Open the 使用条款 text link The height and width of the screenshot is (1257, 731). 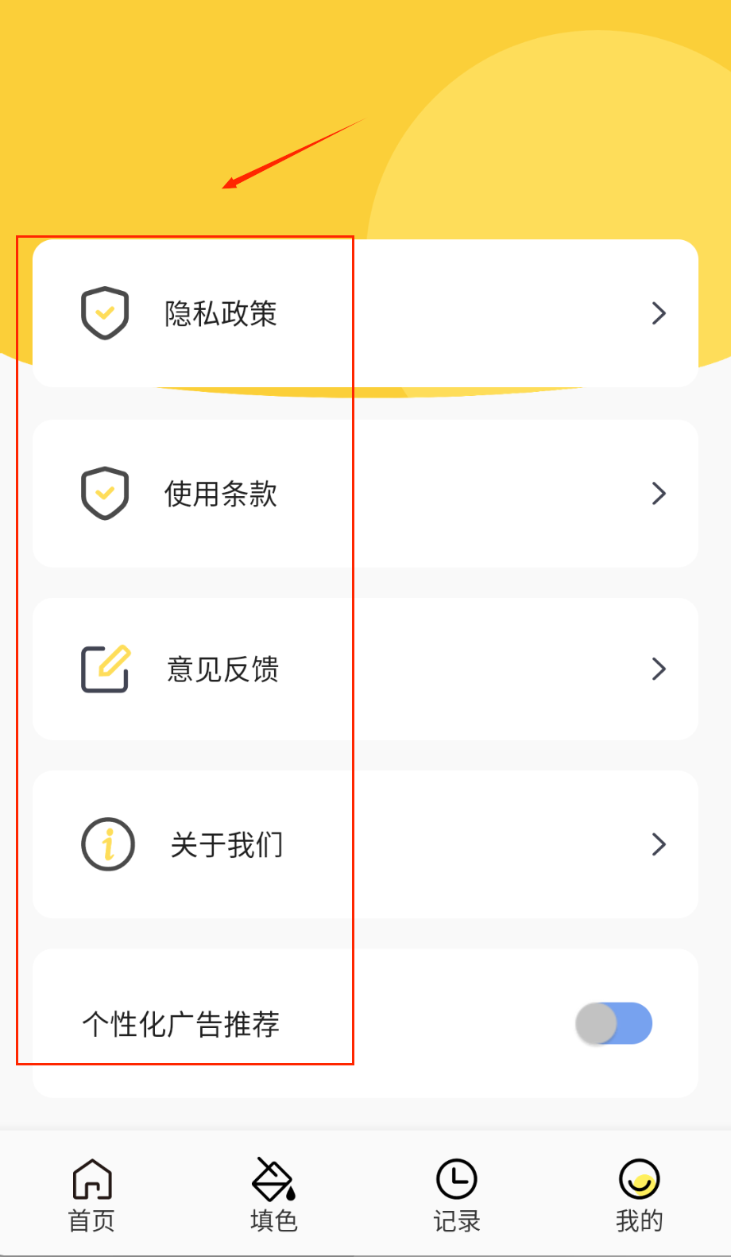(221, 495)
